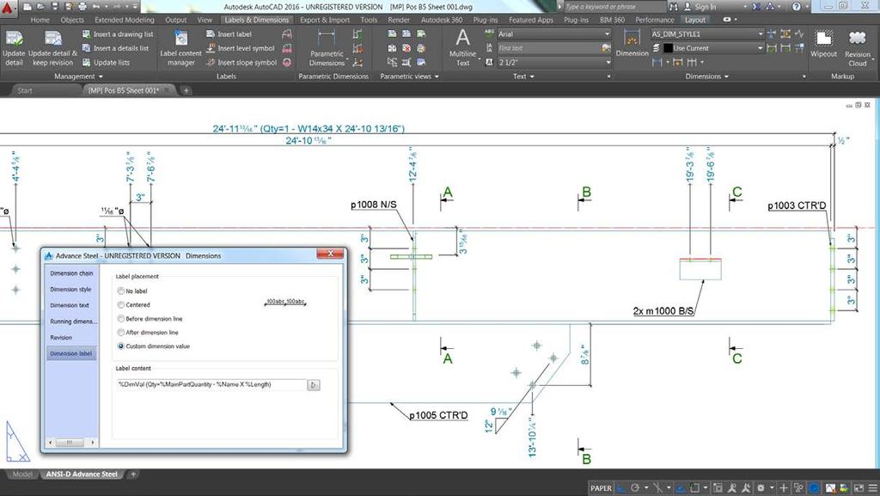Switch to the Objects ribbon tab

click(x=72, y=20)
